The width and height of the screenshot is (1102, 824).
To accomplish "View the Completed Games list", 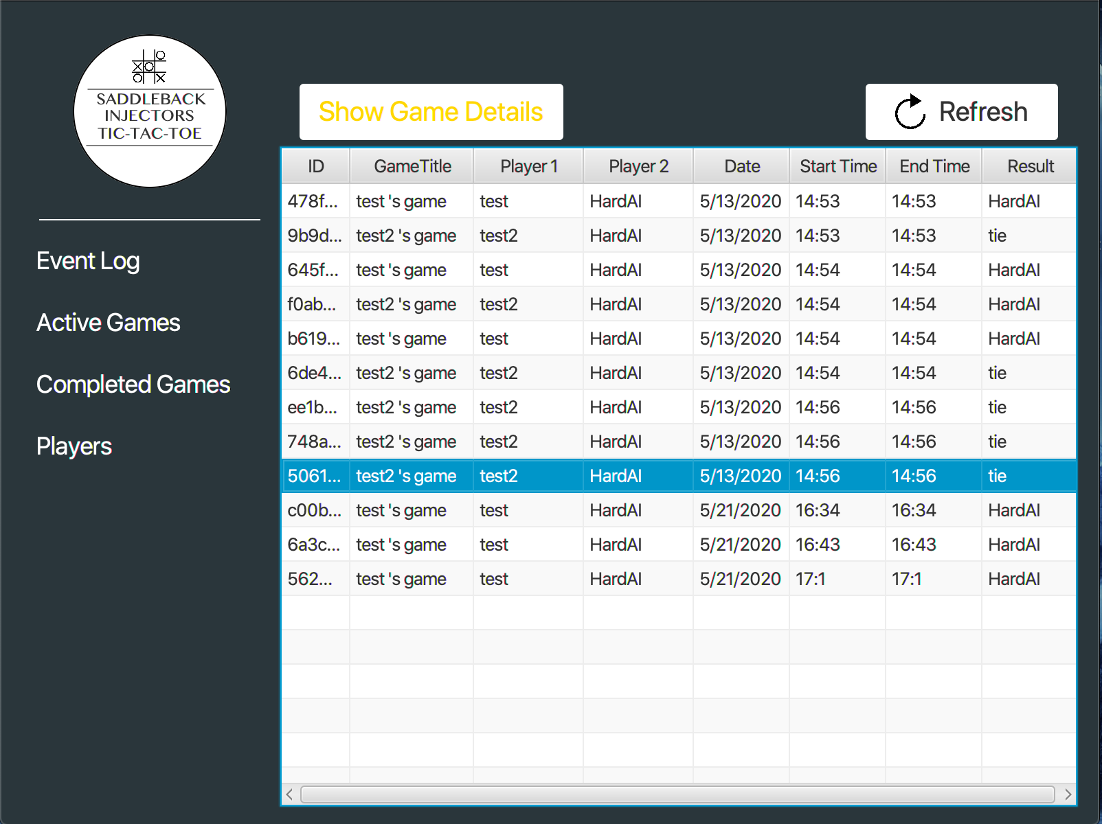I will [133, 385].
